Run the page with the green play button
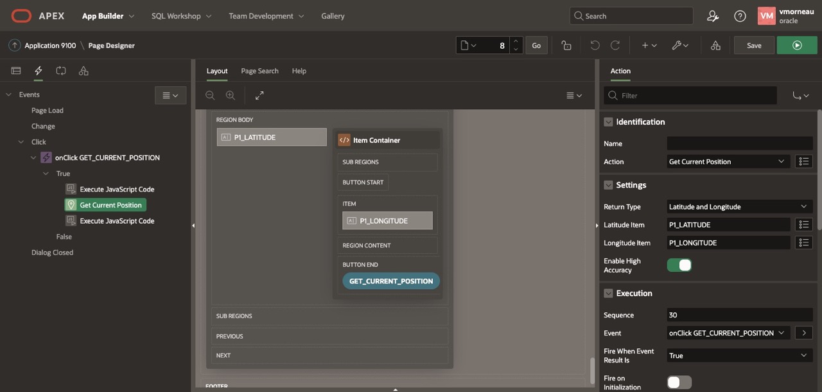Screen dimensions: 822x392 [797, 46]
